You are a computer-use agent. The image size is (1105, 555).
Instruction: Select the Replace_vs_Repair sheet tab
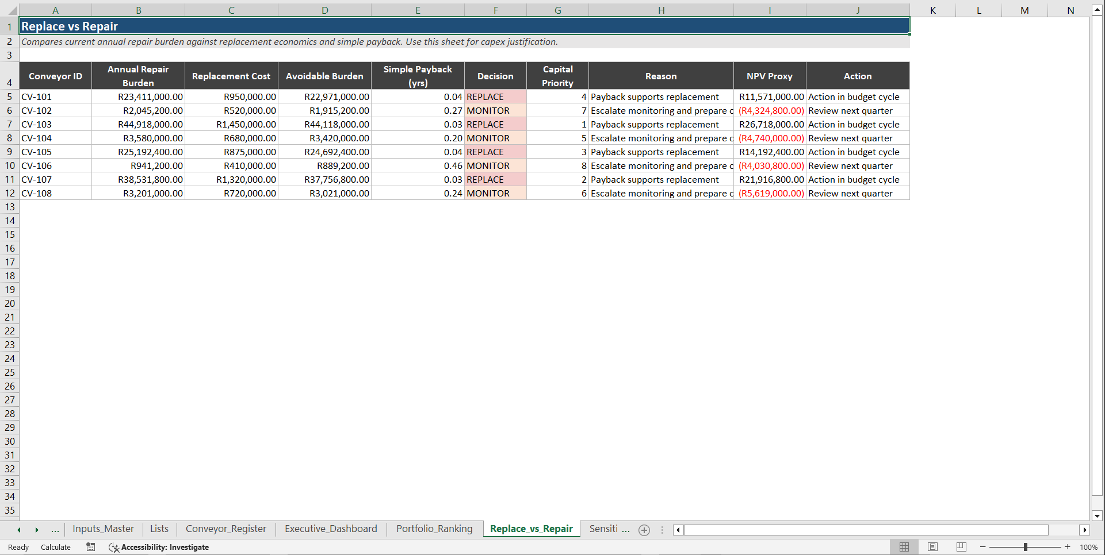pyautogui.click(x=531, y=529)
